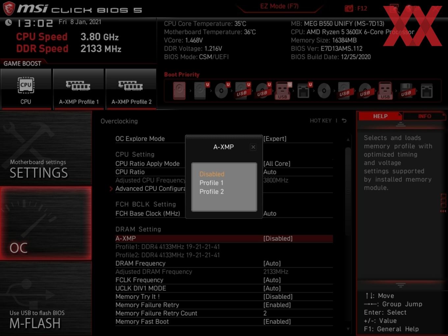This screenshot has width=448, height=336.
Task: Choose Profile 2 in the A-XMP popup
Action: 211,192
